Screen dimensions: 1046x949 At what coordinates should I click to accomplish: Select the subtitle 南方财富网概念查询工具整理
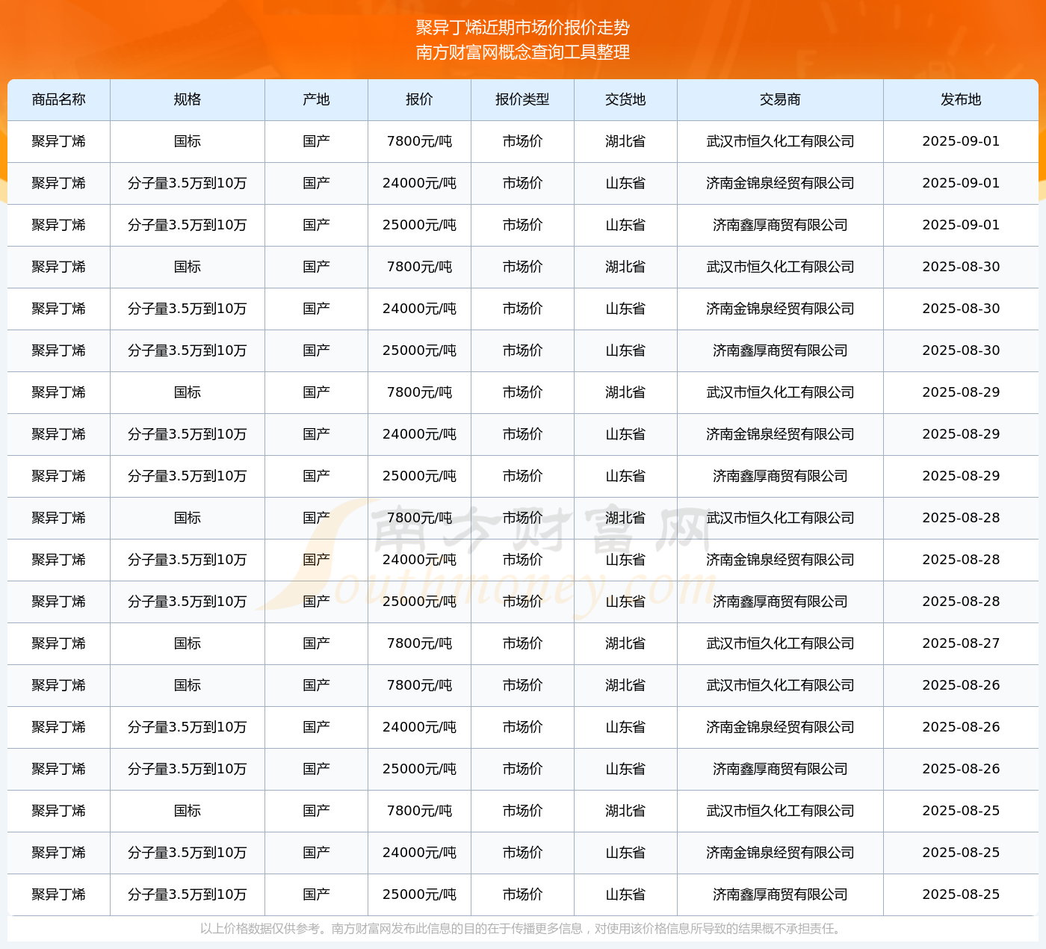(523, 52)
